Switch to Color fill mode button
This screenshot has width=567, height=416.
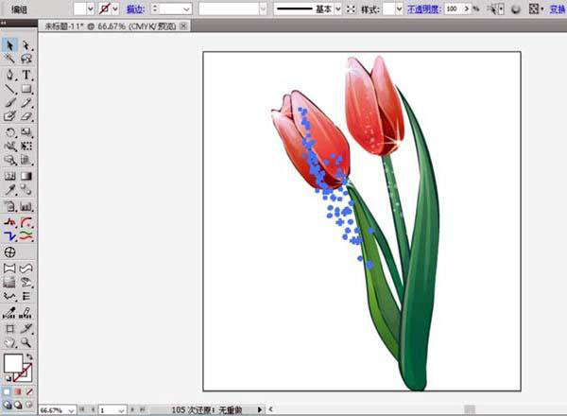point(7,391)
